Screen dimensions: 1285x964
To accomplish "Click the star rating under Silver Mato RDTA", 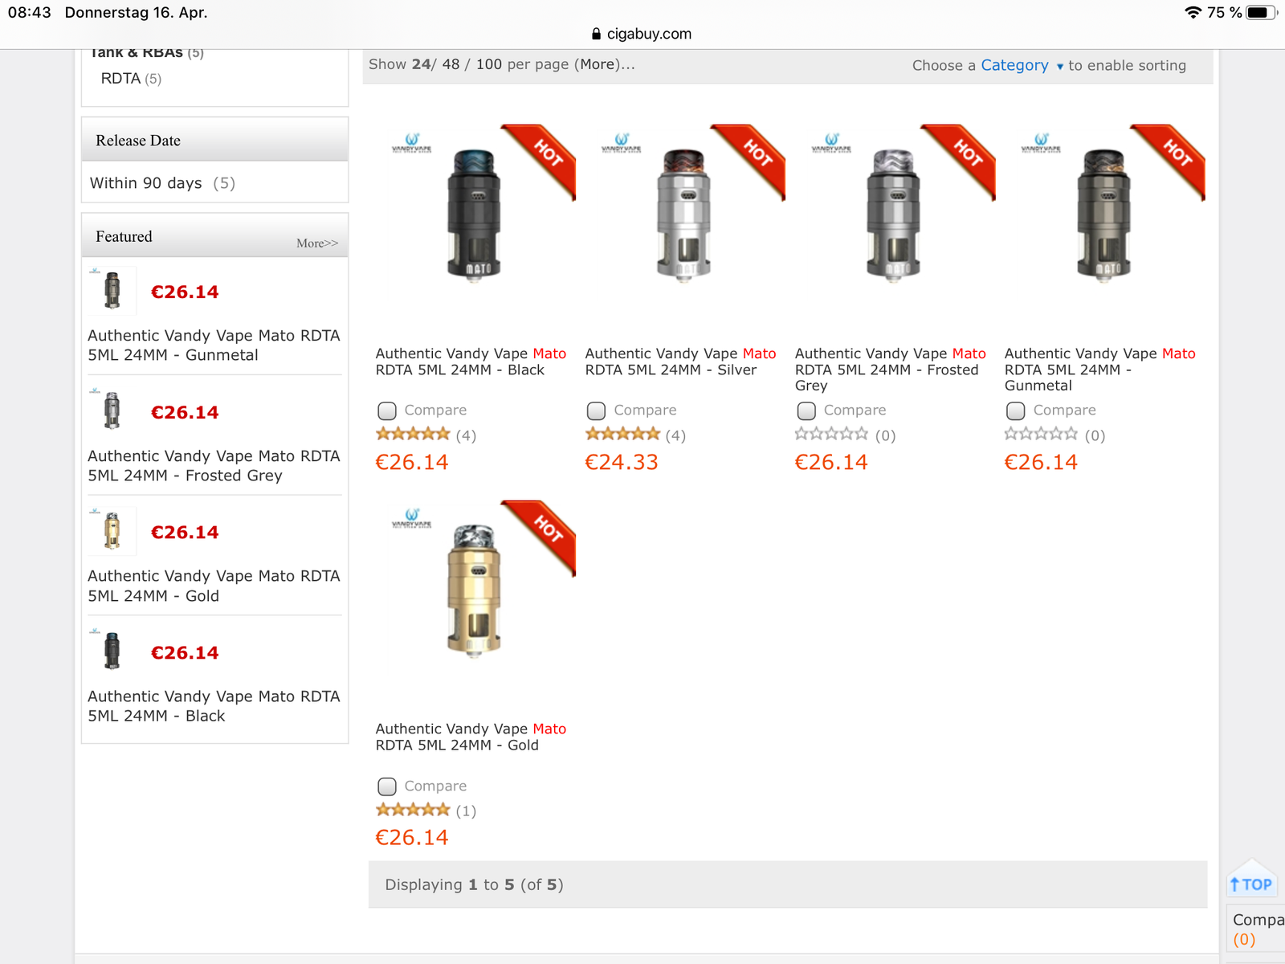I will tap(622, 435).
